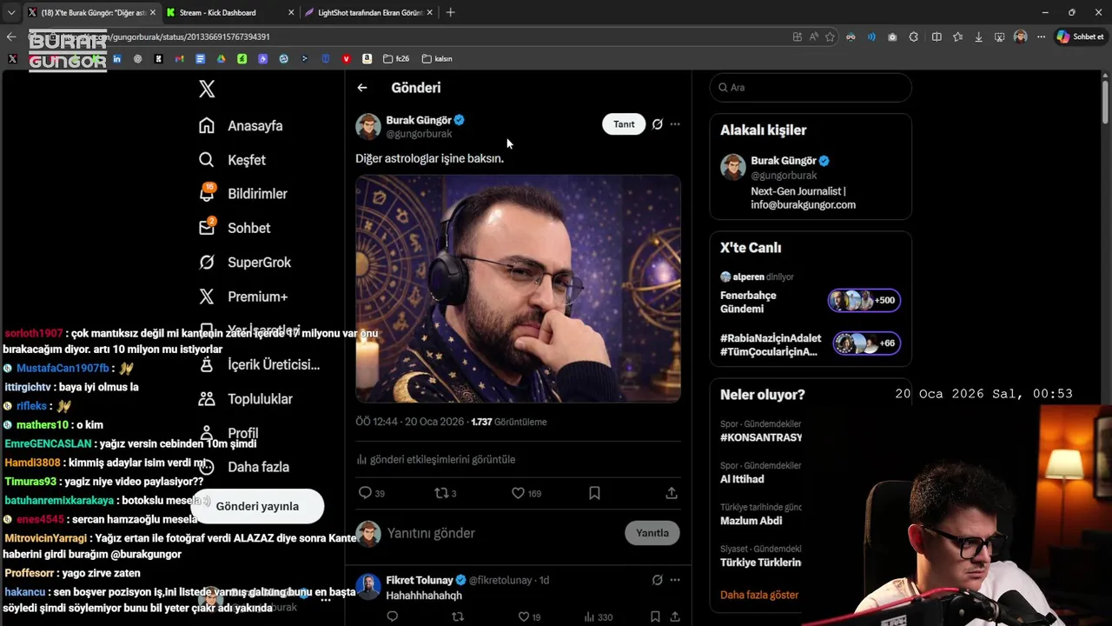Screen dimensions: 1112x626
Task: Expand the Daha fazla menu in sidebar
Action: tap(244, 467)
